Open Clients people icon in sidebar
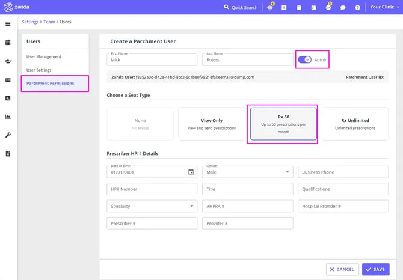Screen dimensions: 403x280 tap(8, 61)
